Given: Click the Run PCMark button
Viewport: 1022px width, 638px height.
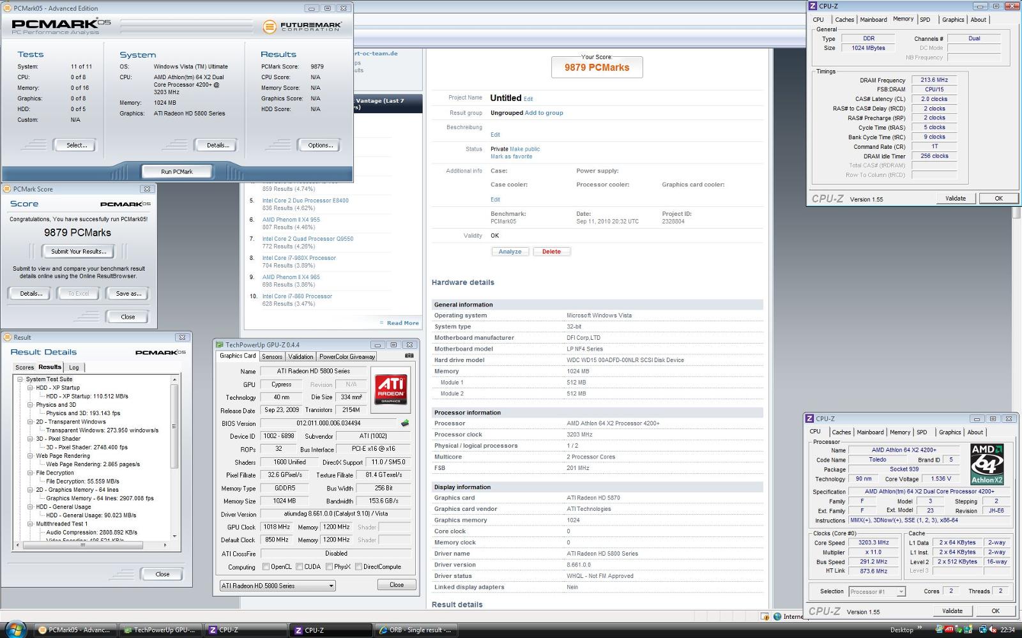Looking at the screenshot, I should (177, 171).
